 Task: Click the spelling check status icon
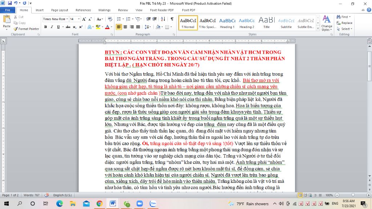click(46, 195)
